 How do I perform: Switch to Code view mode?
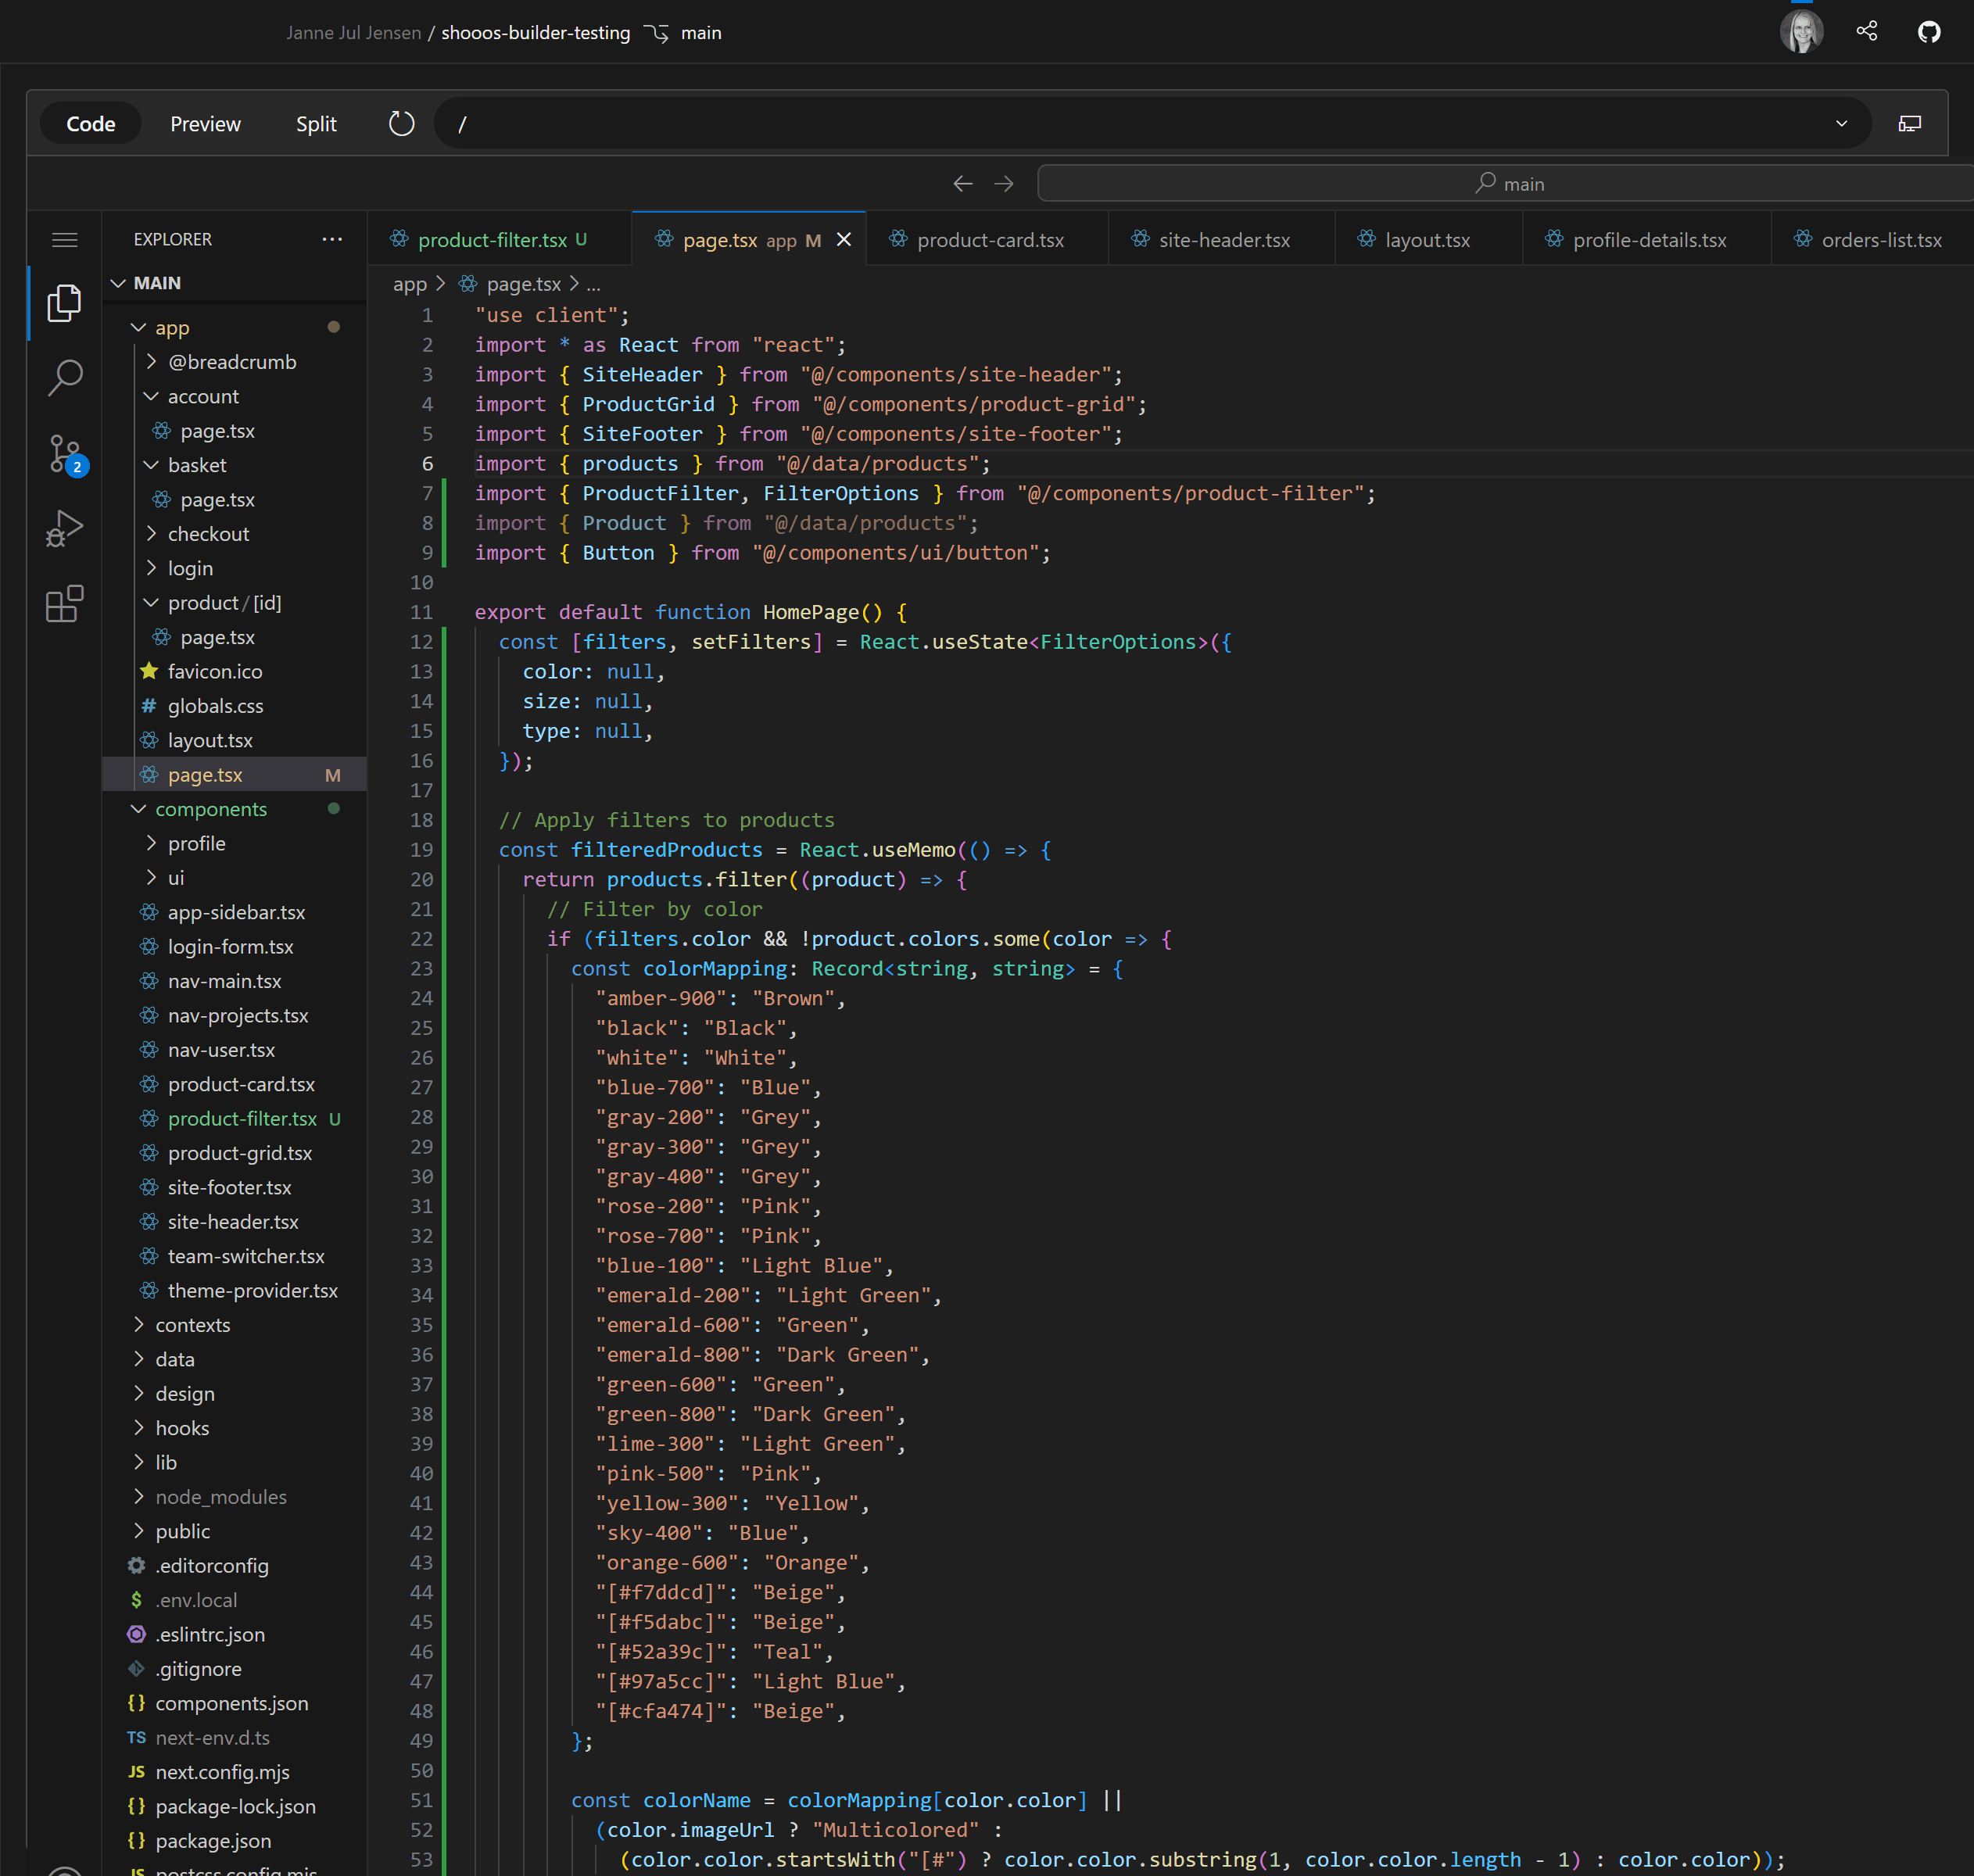(91, 124)
